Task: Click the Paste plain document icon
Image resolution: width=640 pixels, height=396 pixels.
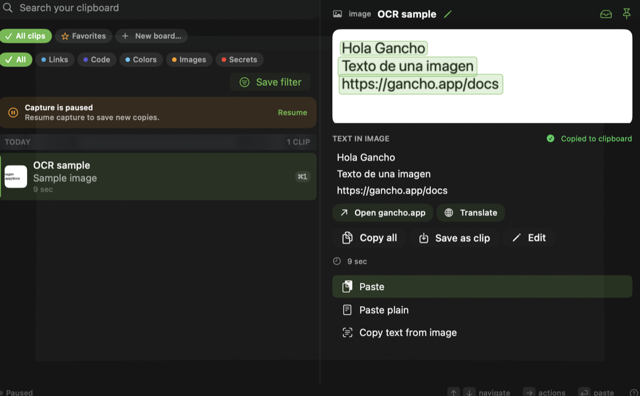Action: (x=347, y=310)
